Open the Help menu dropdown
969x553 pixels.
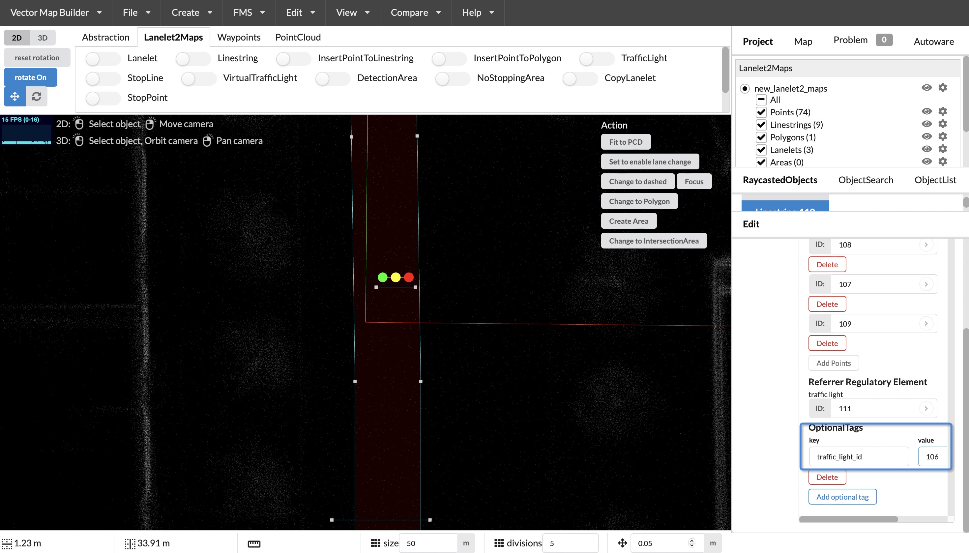pyautogui.click(x=478, y=13)
